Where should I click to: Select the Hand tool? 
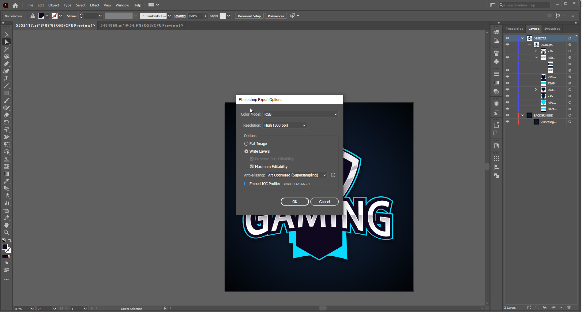point(6,225)
